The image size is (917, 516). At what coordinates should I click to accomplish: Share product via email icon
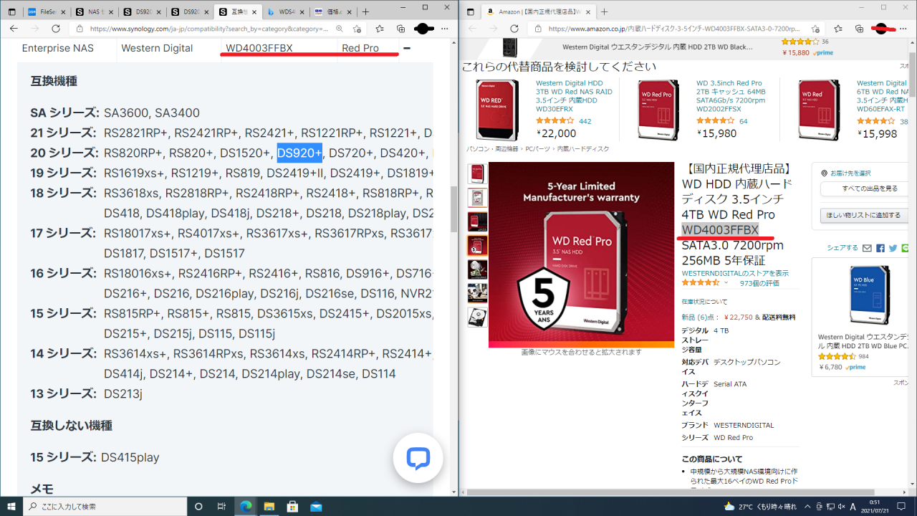[x=867, y=248]
